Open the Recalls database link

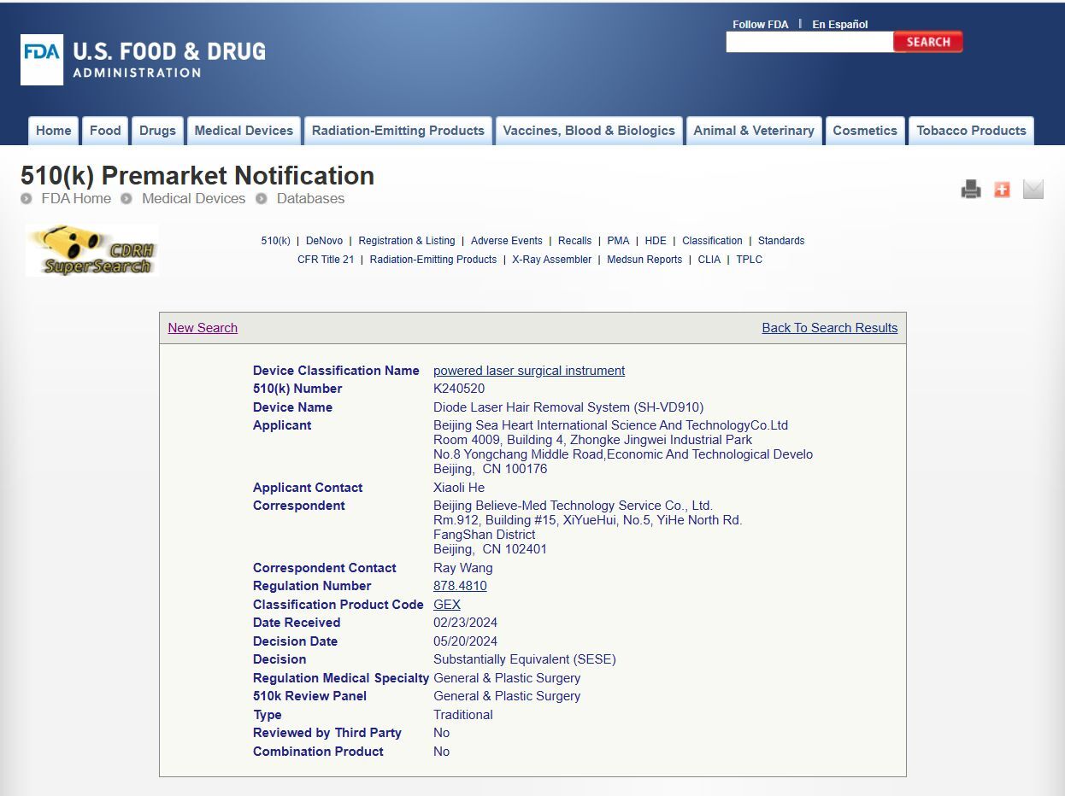pos(574,241)
